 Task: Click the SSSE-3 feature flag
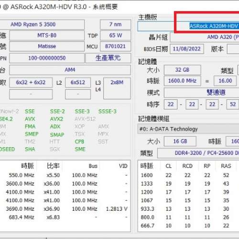[x=108, y=111]
